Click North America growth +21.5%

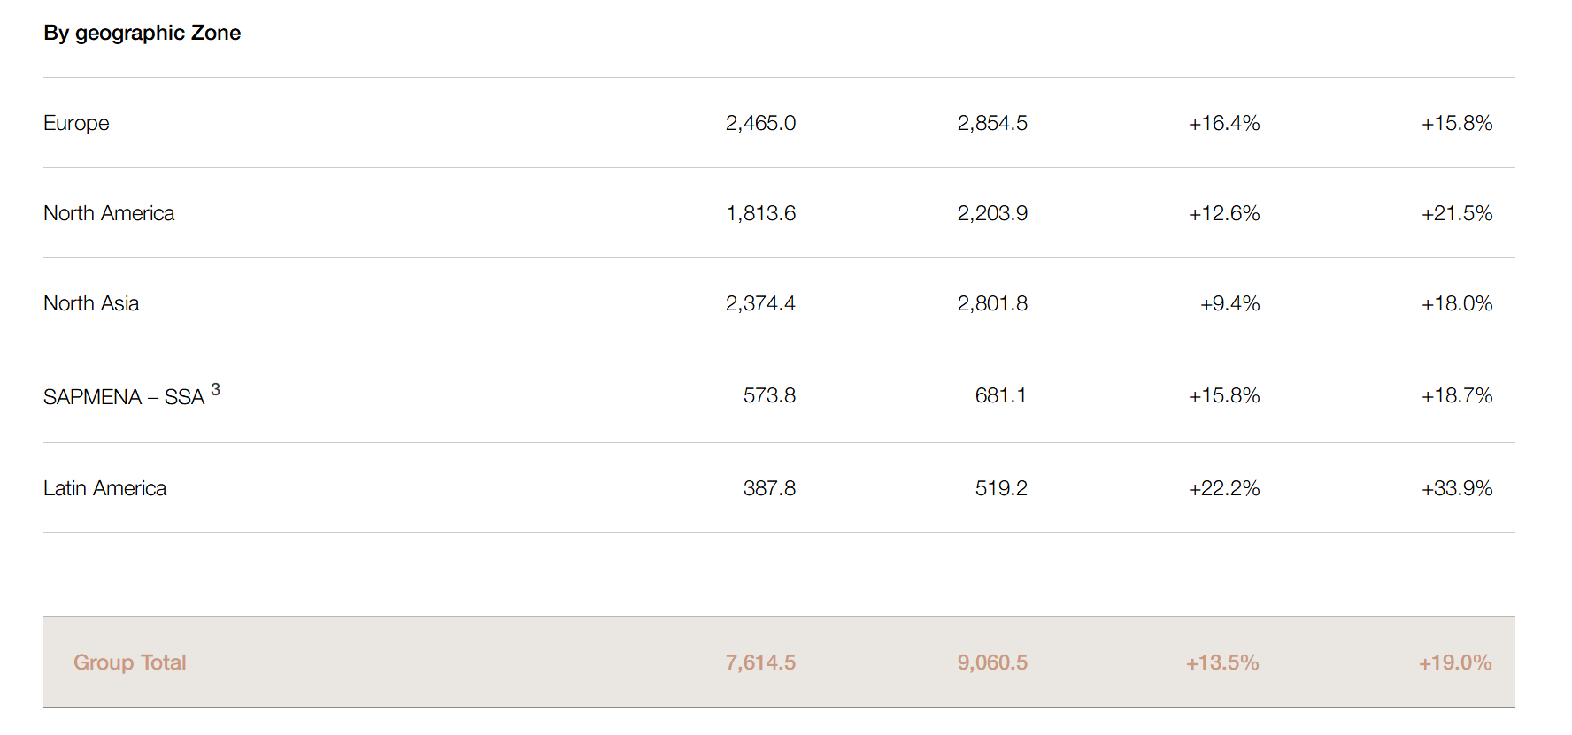click(1457, 213)
